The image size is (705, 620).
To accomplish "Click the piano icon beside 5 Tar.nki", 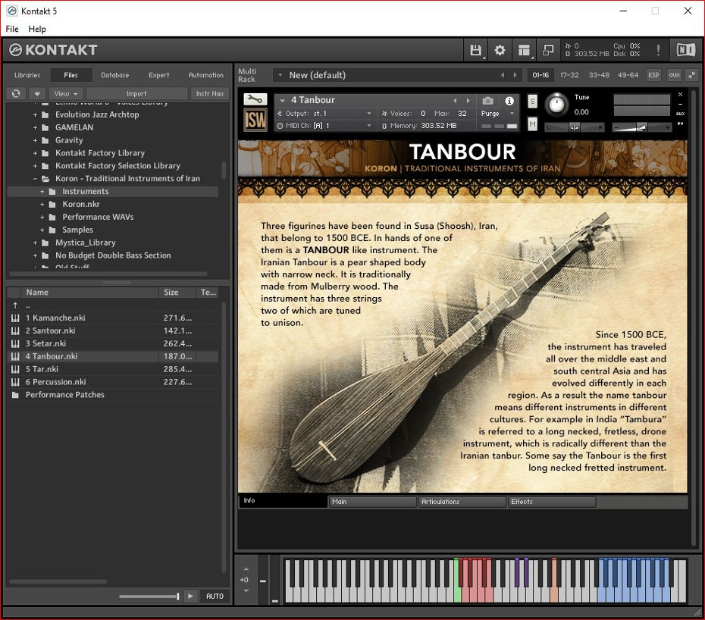I will pyautogui.click(x=15, y=369).
